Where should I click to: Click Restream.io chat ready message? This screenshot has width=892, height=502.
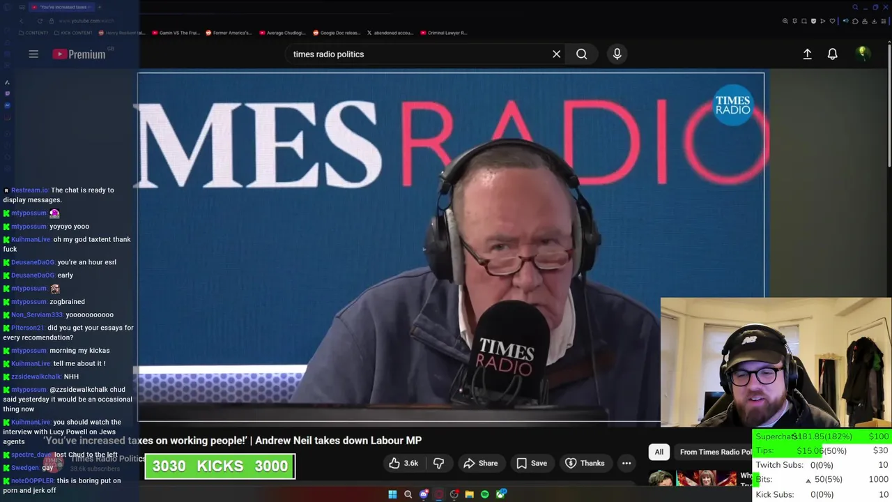pyautogui.click(x=59, y=195)
